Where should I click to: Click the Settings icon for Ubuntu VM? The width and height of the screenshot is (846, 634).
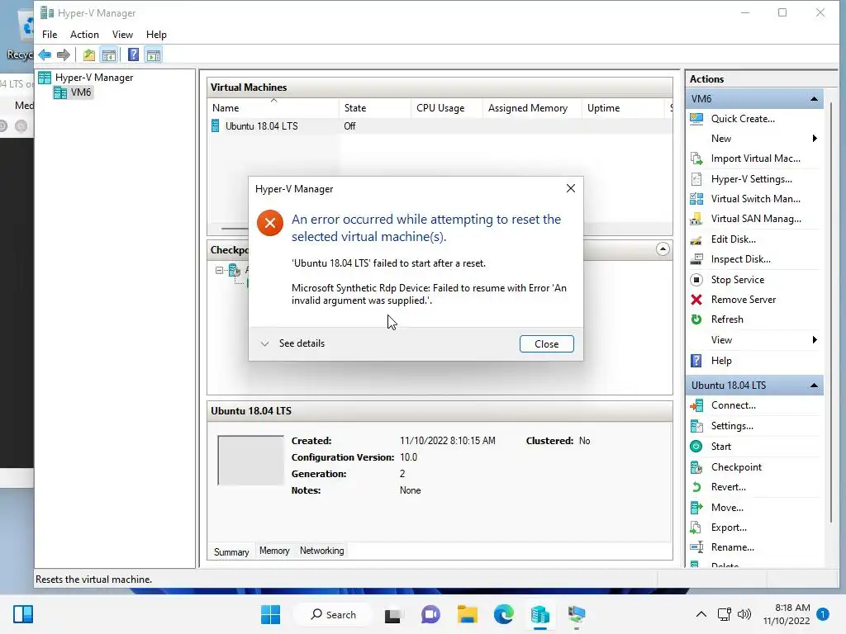click(696, 426)
